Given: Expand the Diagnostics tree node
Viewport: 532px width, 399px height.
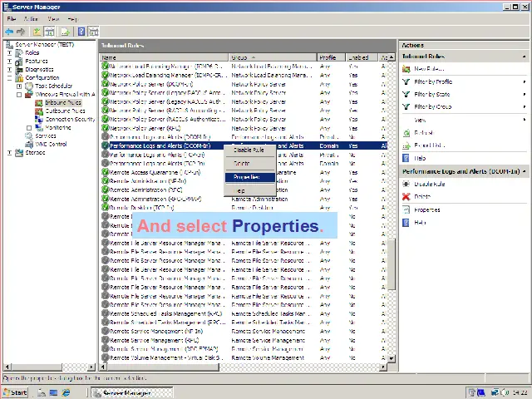Looking at the screenshot, I should 9,70.
